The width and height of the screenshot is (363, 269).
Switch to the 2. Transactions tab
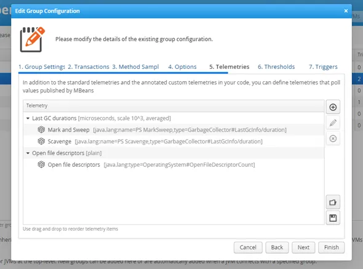pos(89,66)
